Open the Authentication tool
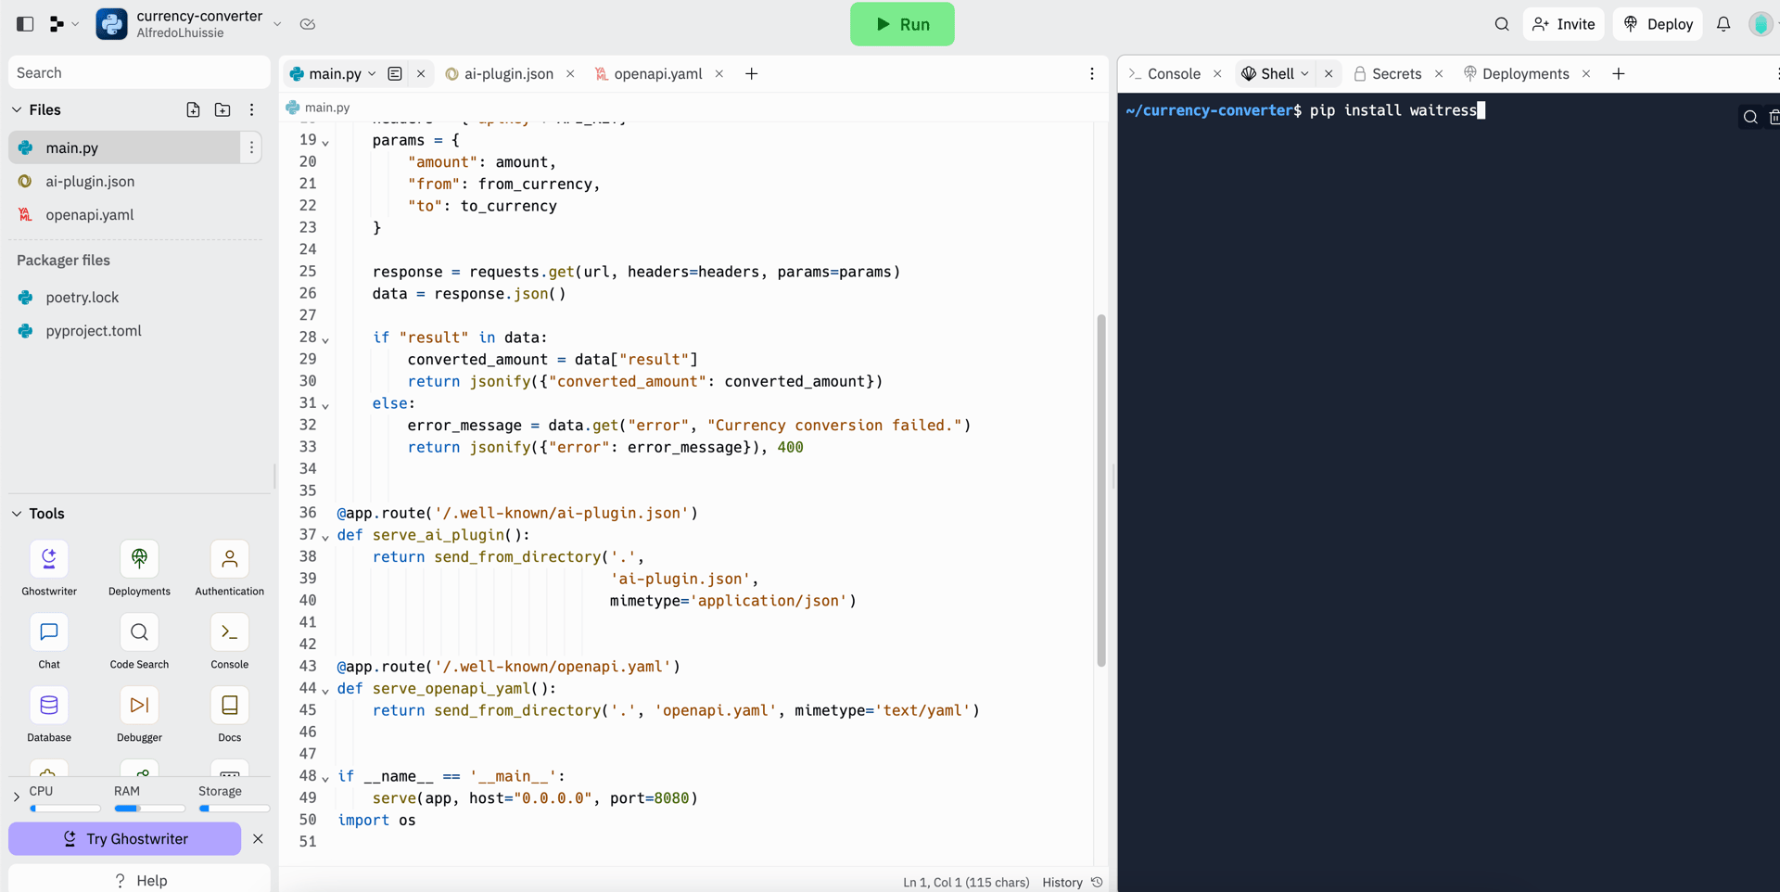This screenshot has height=892, width=1780. pos(229,568)
